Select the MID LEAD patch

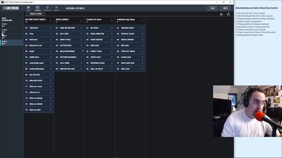click(x=130, y=46)
